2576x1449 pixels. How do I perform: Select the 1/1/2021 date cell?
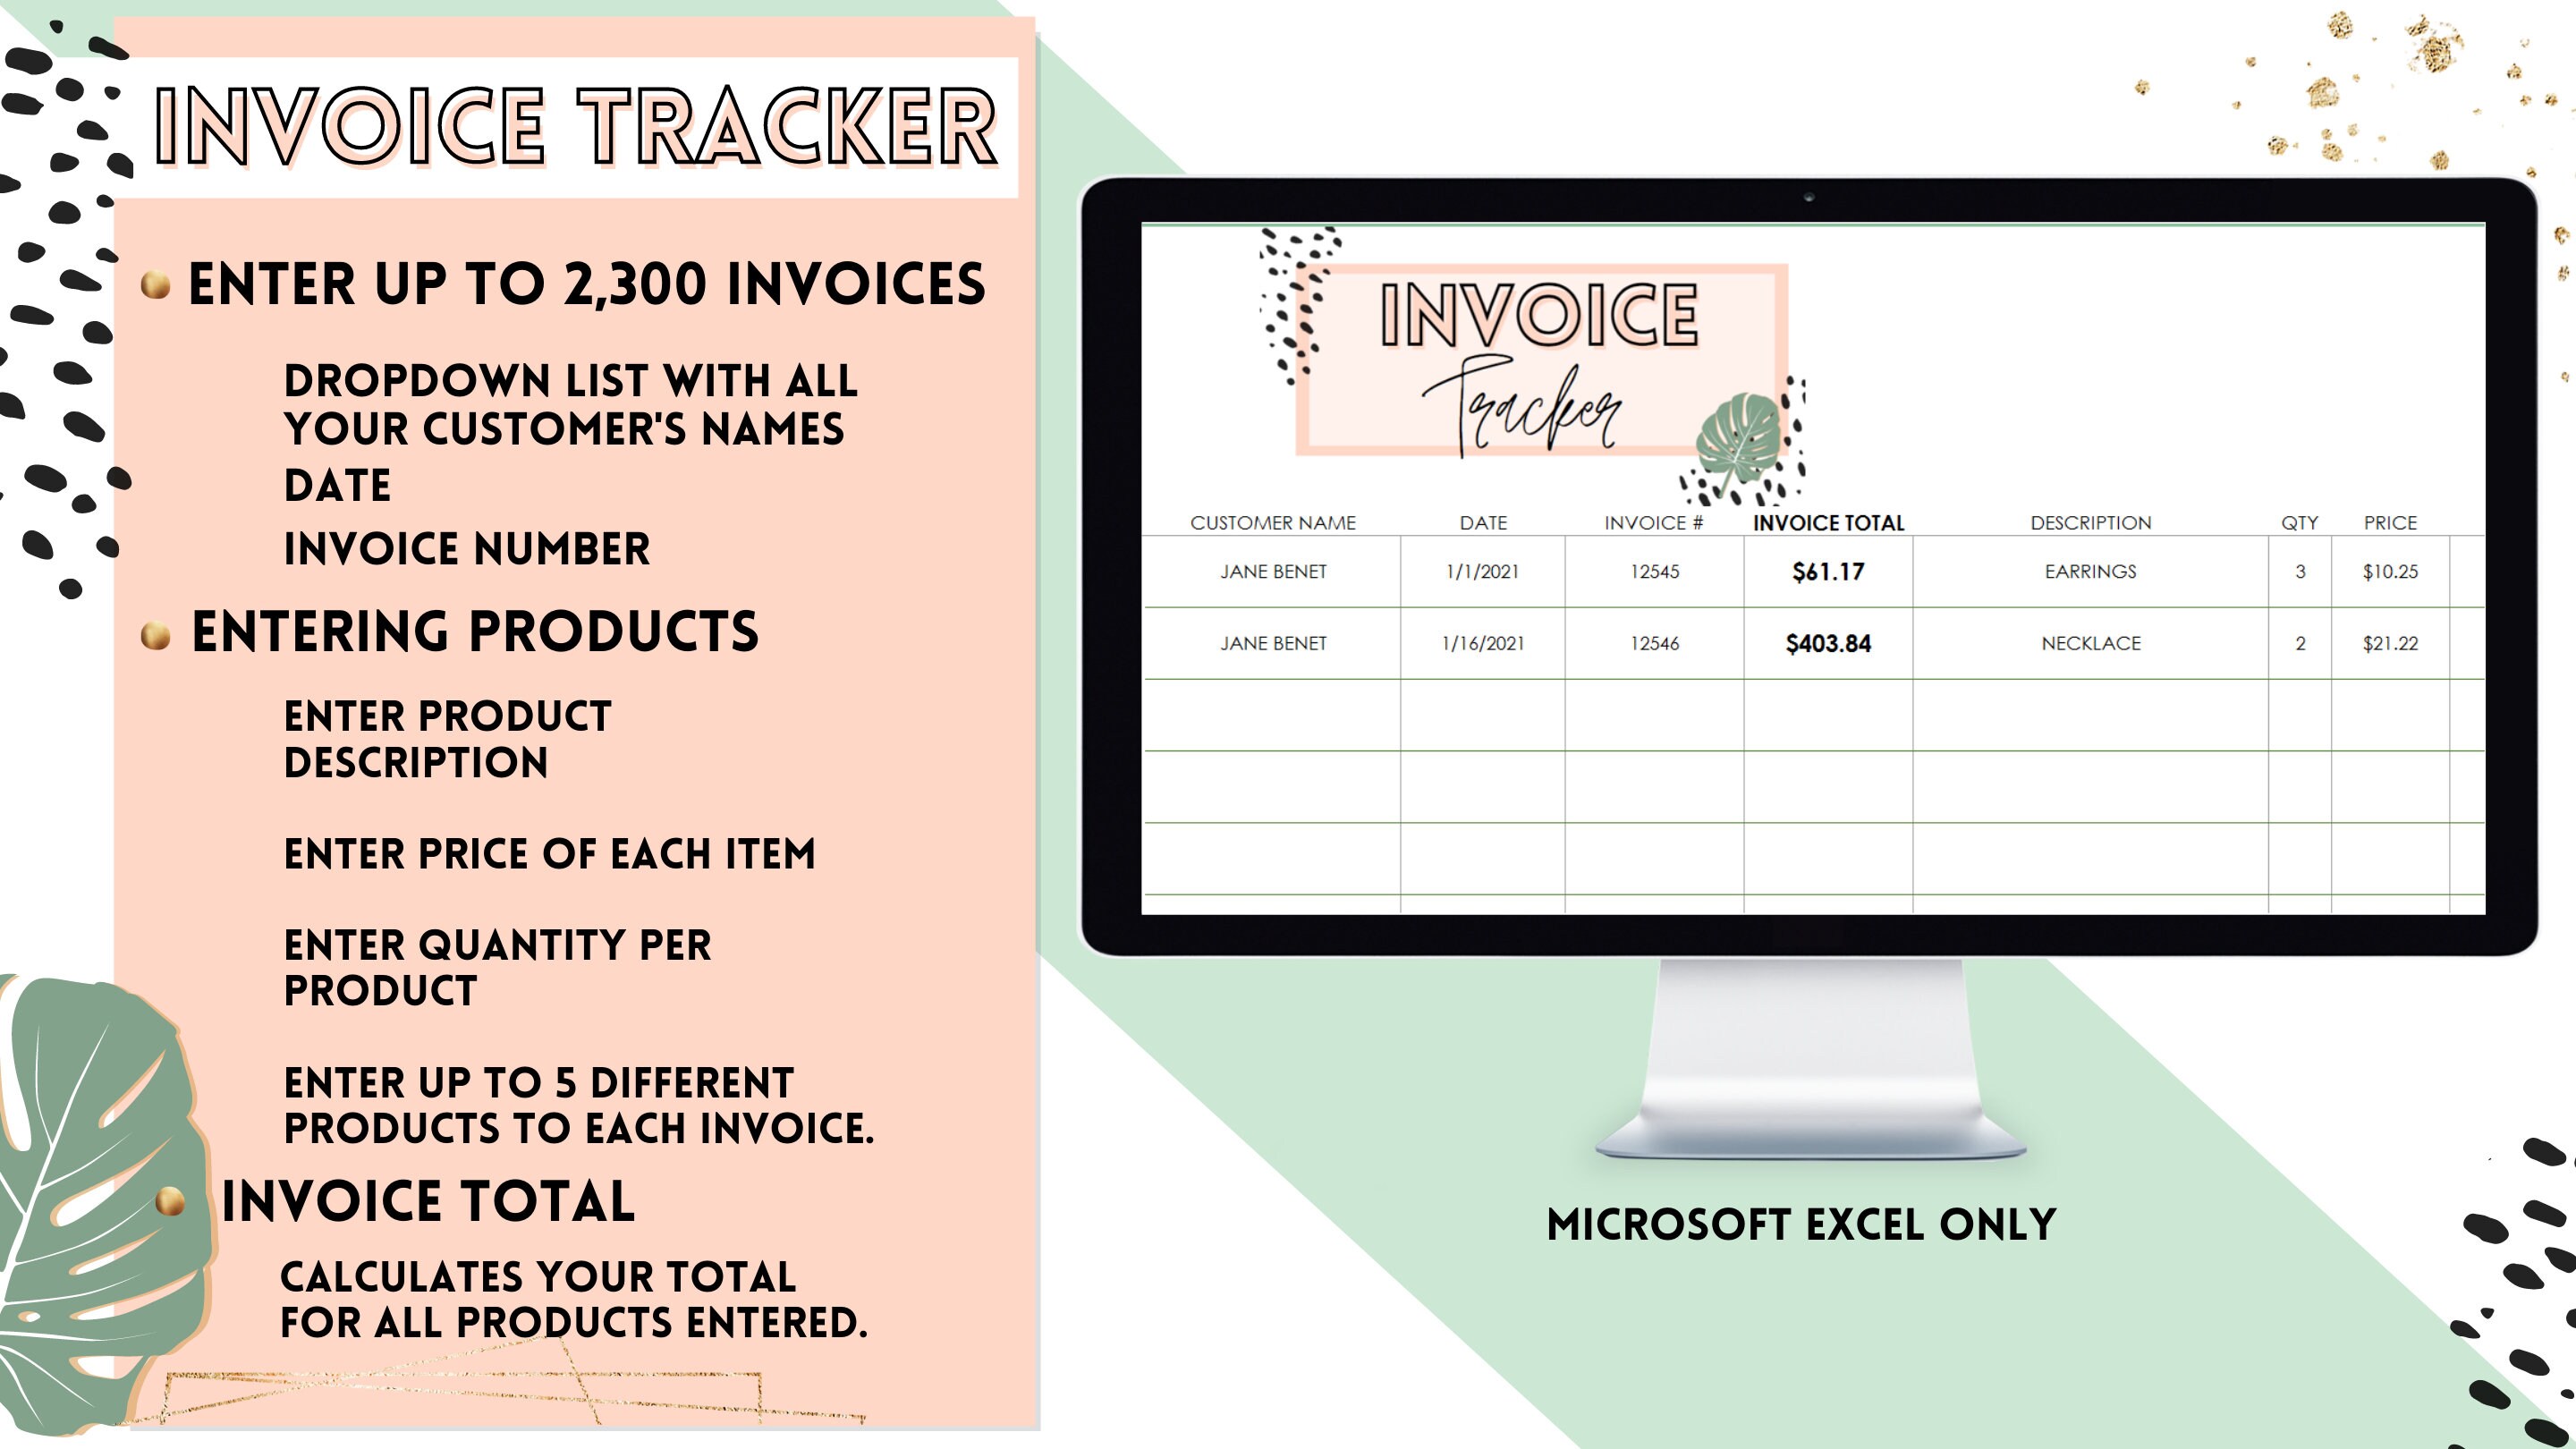click(x=1482, y=571)
